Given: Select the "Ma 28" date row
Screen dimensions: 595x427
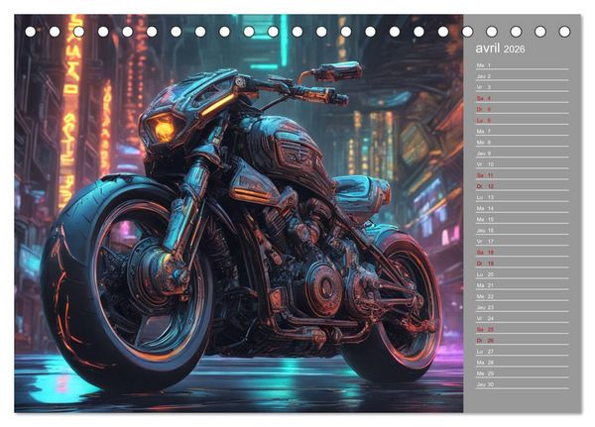Looking at the screenshot, I should [523, 363].
